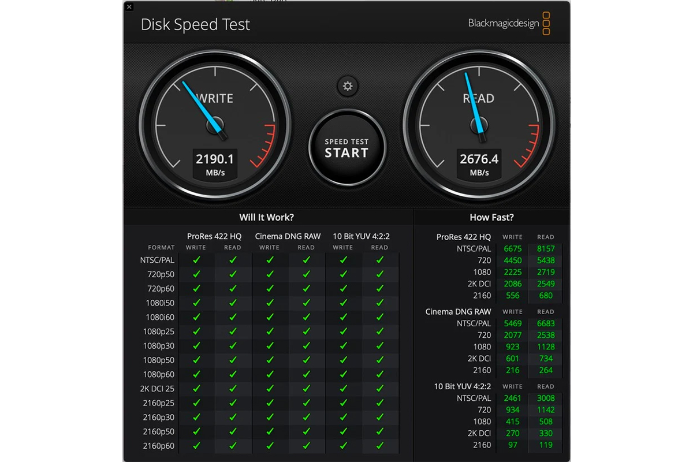693x462 pixels.
Task: Select ProRes 422 HQ NTSC/PAL write value 6675
Action: [512, 249]
